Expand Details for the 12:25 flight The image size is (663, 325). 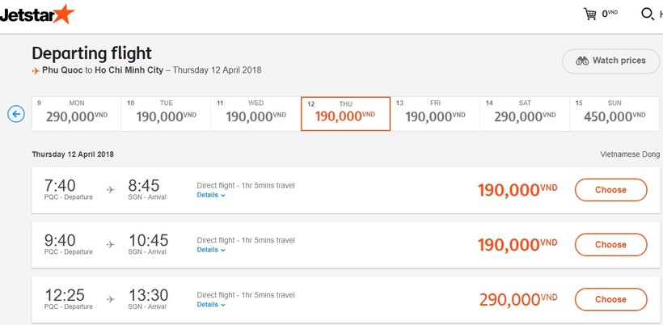pos(211,305)
